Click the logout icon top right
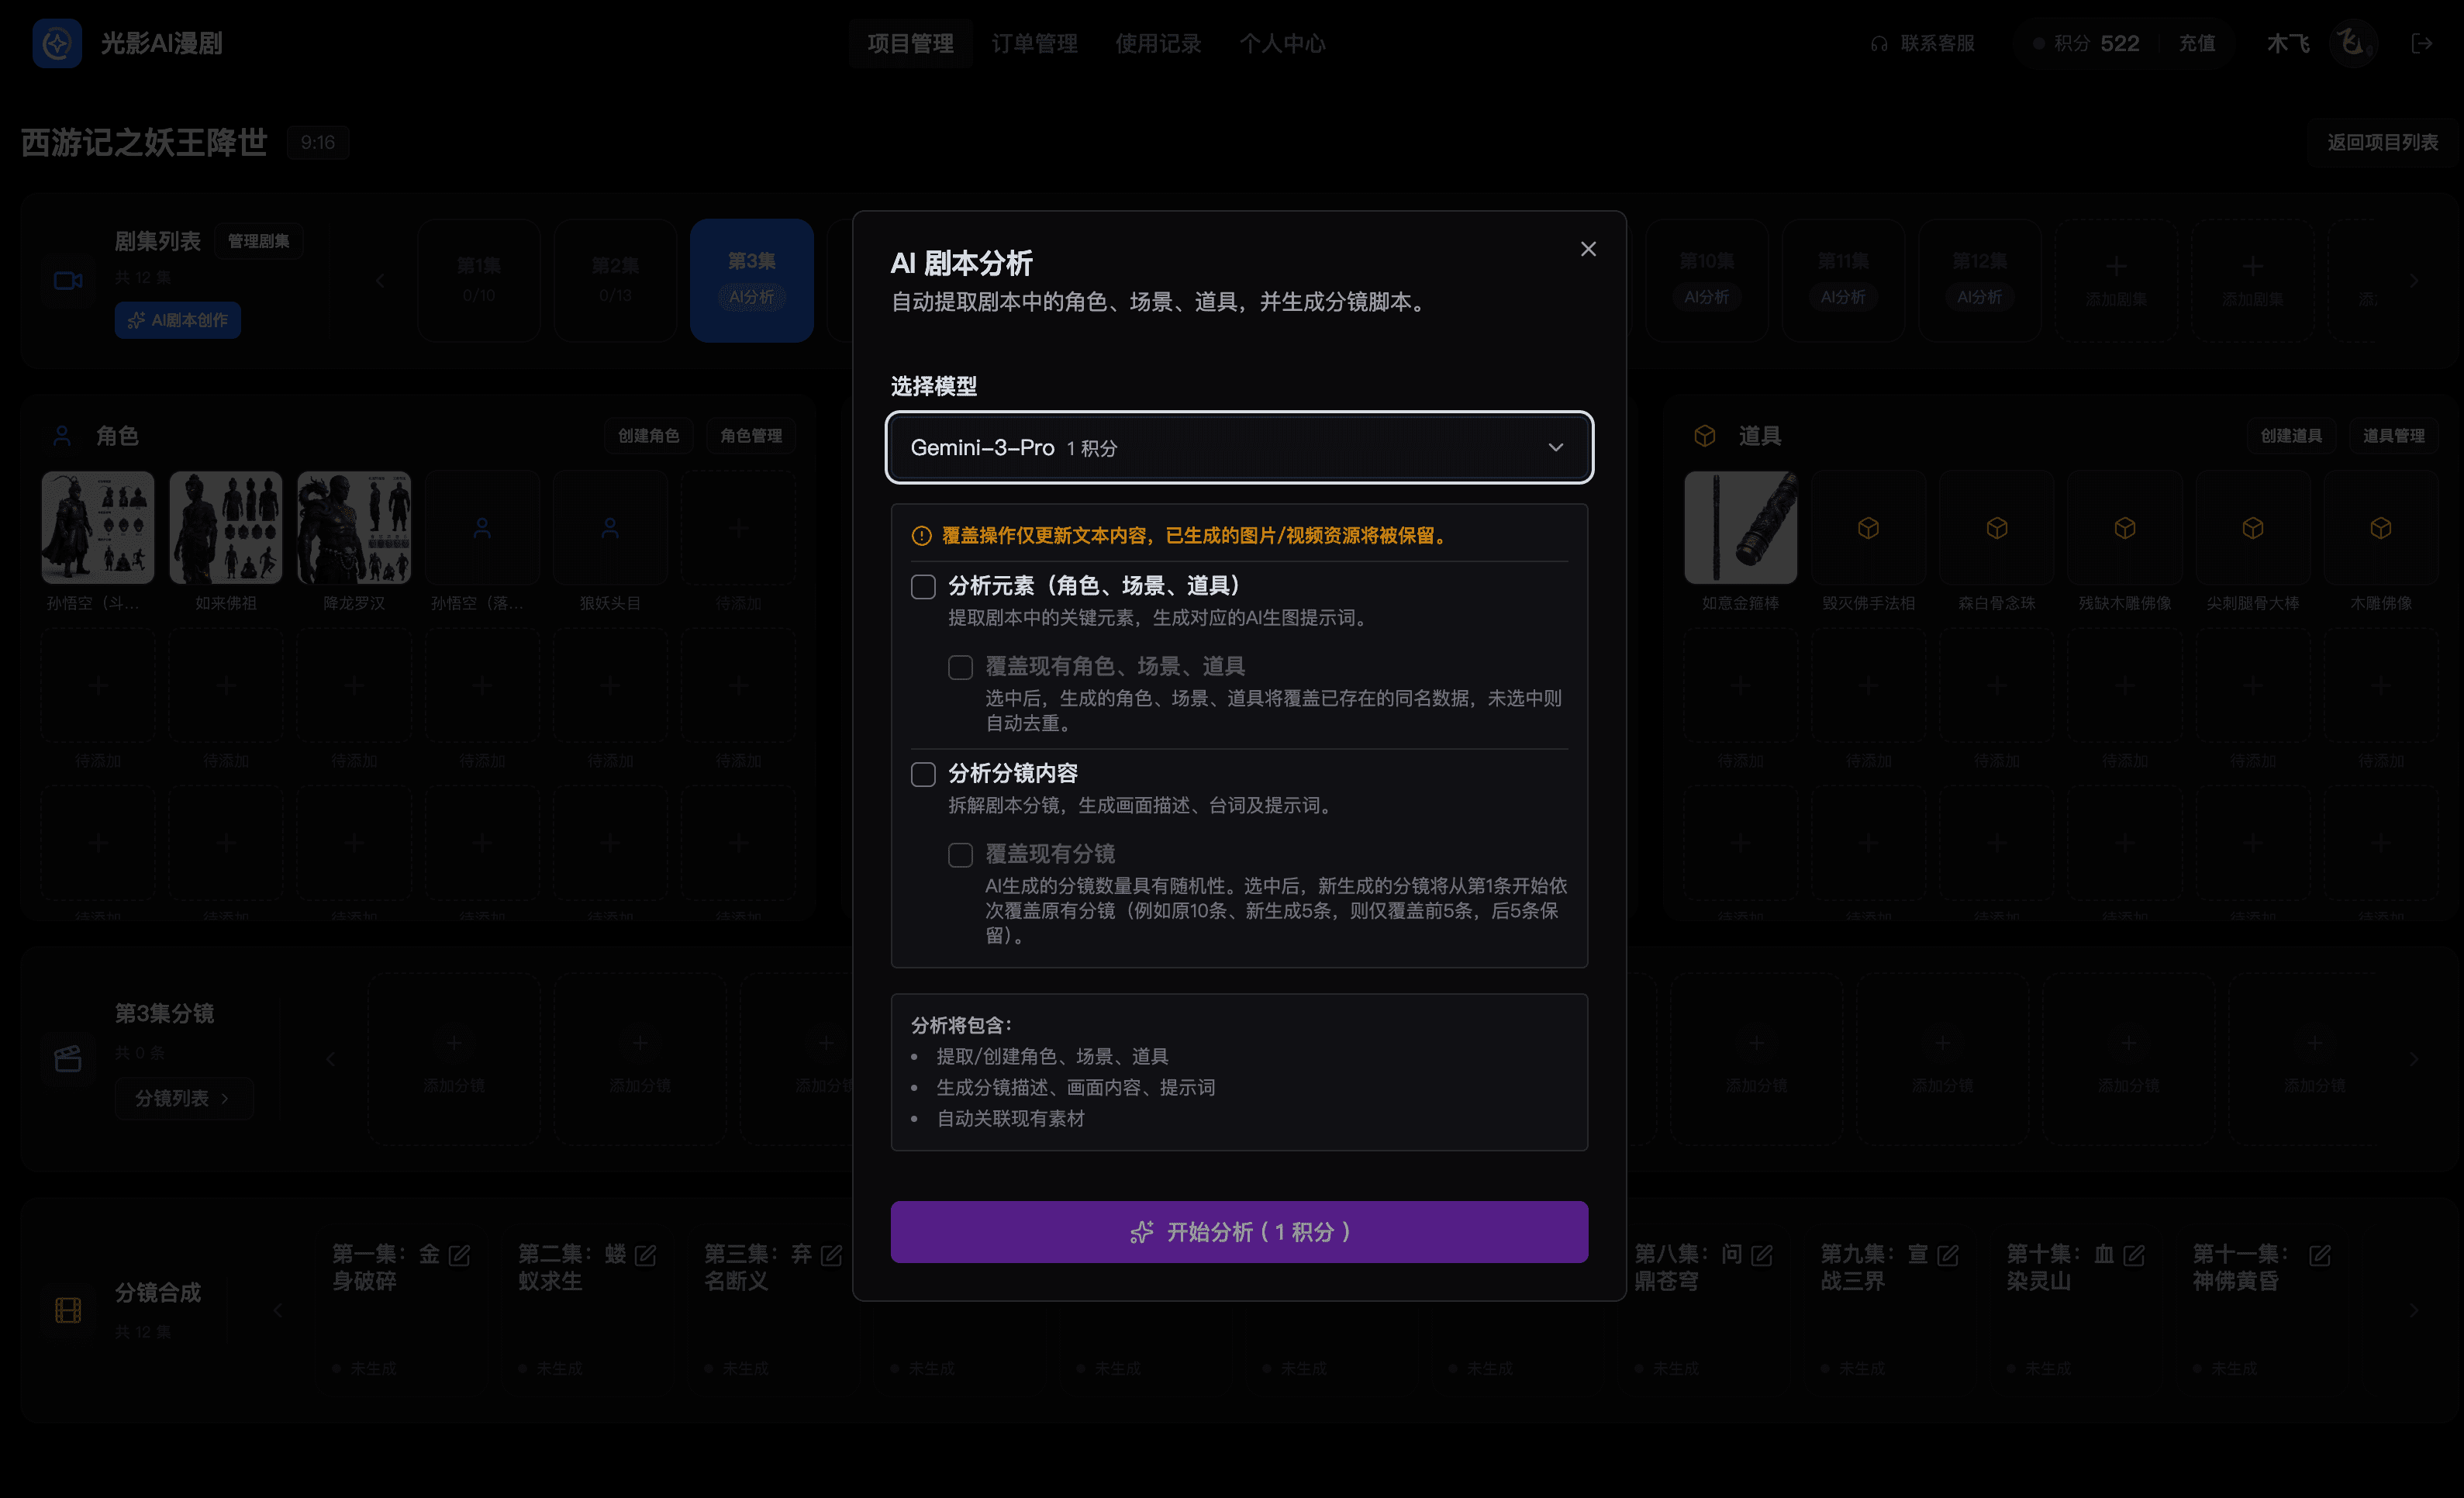Viewport: 2464px width, 1498px height. pyautogui.click(x=2423, y=43)
